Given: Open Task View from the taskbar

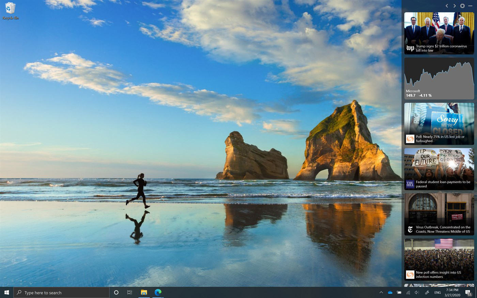Looking at the screenshot, I should pos(129,292).
